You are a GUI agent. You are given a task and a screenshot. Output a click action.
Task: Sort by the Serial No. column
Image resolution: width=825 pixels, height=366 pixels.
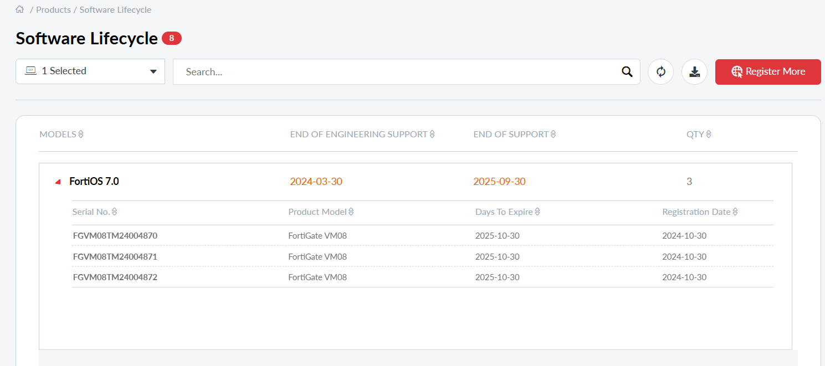pyautogui.click(x=95, y=212)
